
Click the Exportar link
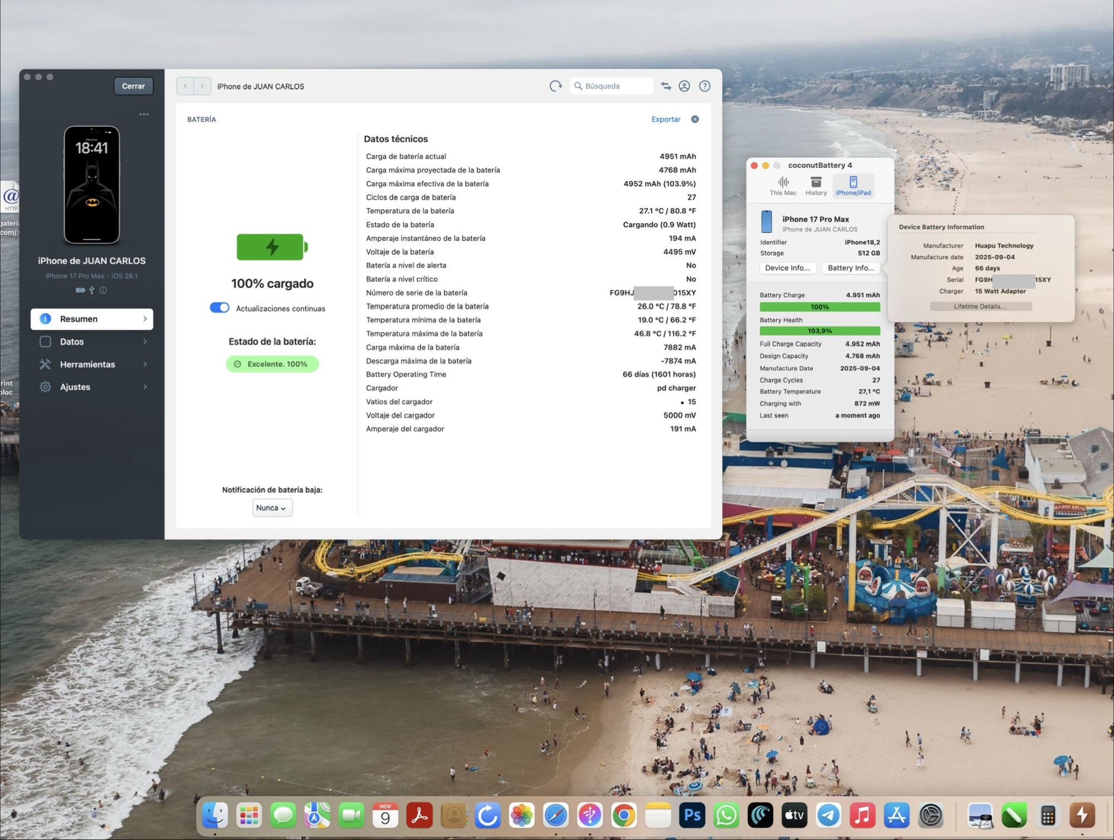coord(666,119)
